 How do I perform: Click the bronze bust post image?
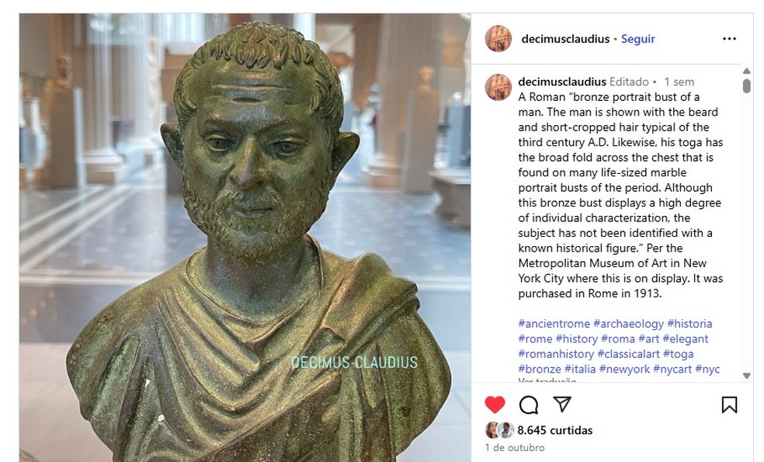click(x=245, y=238)
